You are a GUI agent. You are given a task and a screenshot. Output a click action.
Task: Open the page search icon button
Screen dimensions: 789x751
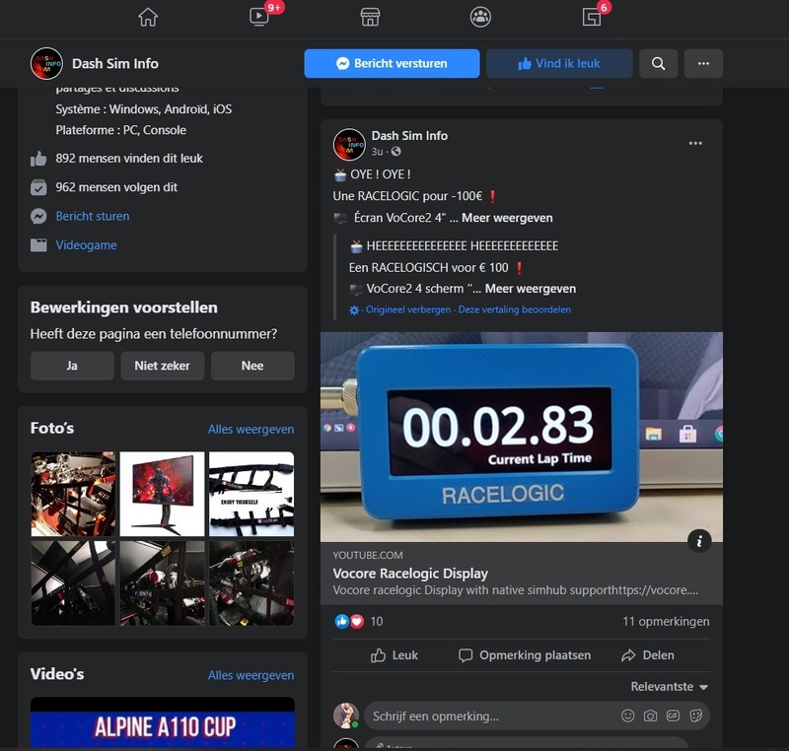tap(658, 63)
